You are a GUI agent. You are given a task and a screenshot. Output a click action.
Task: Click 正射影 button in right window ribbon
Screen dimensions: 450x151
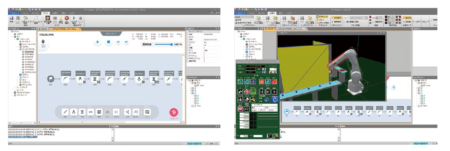pyautogui.click(x=407, y=21)
